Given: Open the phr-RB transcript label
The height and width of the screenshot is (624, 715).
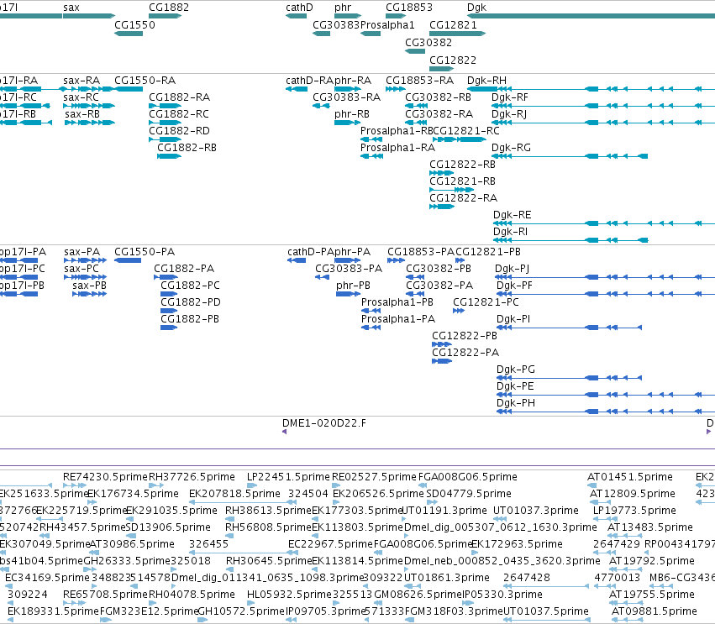Looking at the screenshot, I should (x=352, y=114).
